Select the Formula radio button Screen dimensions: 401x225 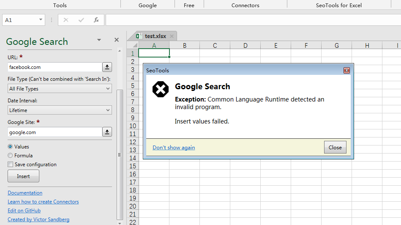[x=10, y=155]
